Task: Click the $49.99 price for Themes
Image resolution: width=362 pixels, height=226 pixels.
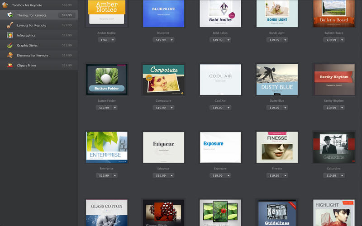Action: point(67,15)
